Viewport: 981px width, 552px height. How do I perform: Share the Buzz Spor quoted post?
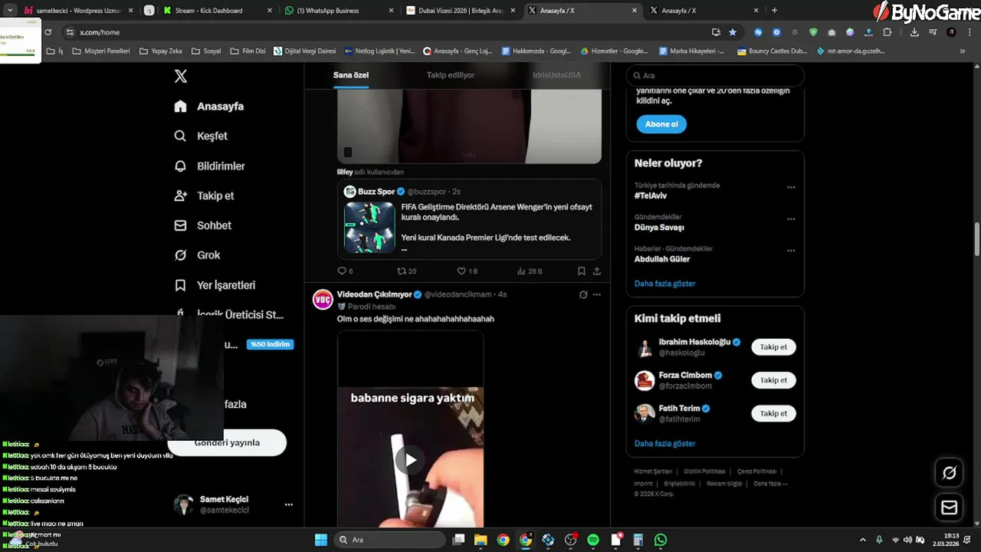click(x=597, y=271)
